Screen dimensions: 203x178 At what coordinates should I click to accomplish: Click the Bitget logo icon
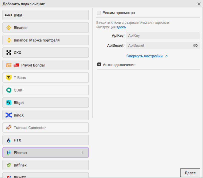(9, 103)
